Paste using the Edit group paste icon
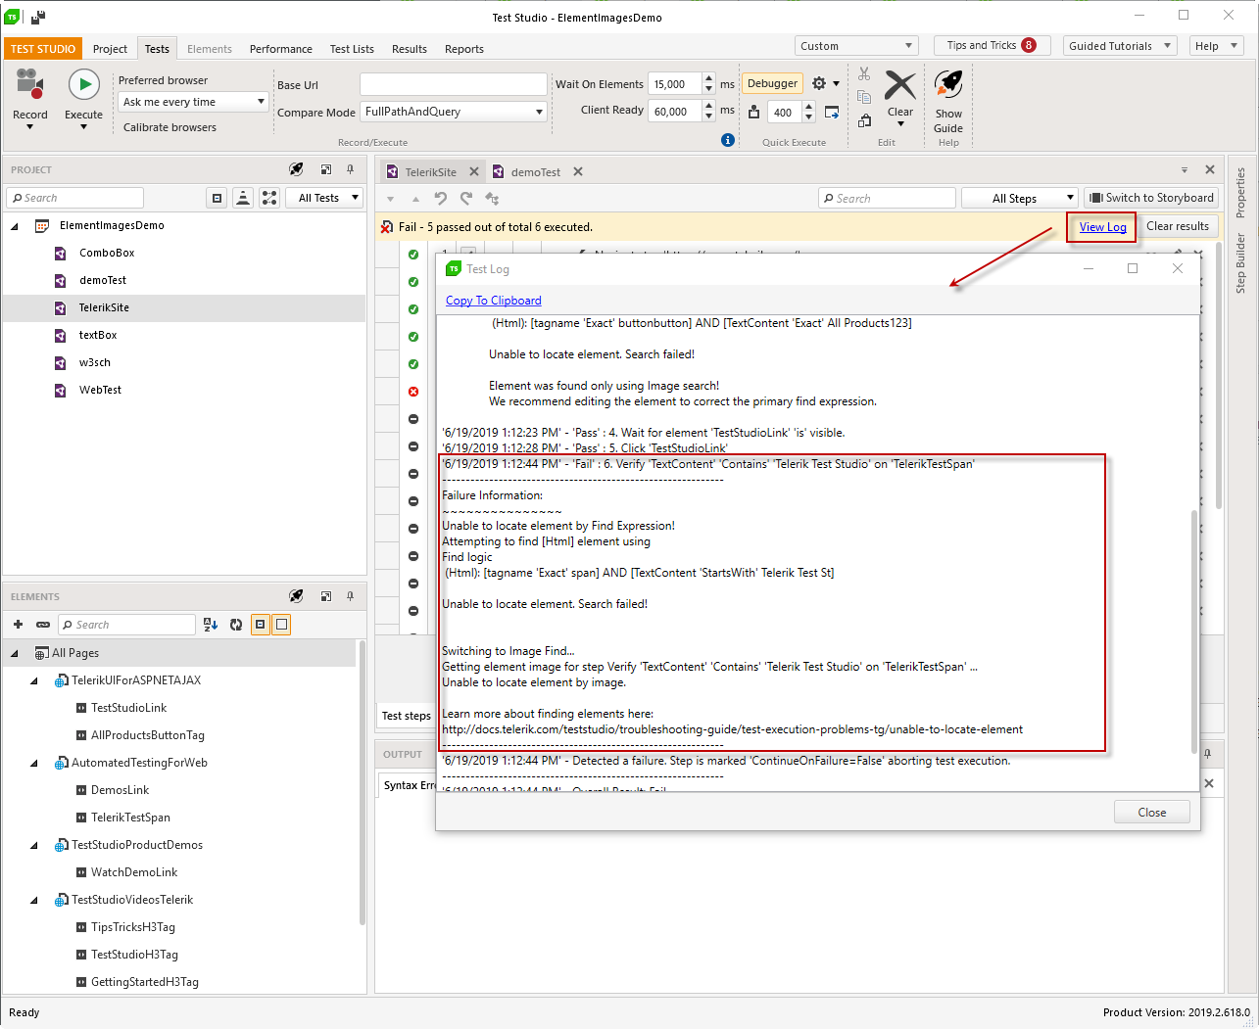The image size is (1259, 1029). (x=864, y=120)
